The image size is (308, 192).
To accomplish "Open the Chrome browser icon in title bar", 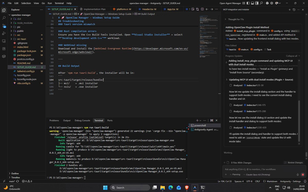I will 267,3.
